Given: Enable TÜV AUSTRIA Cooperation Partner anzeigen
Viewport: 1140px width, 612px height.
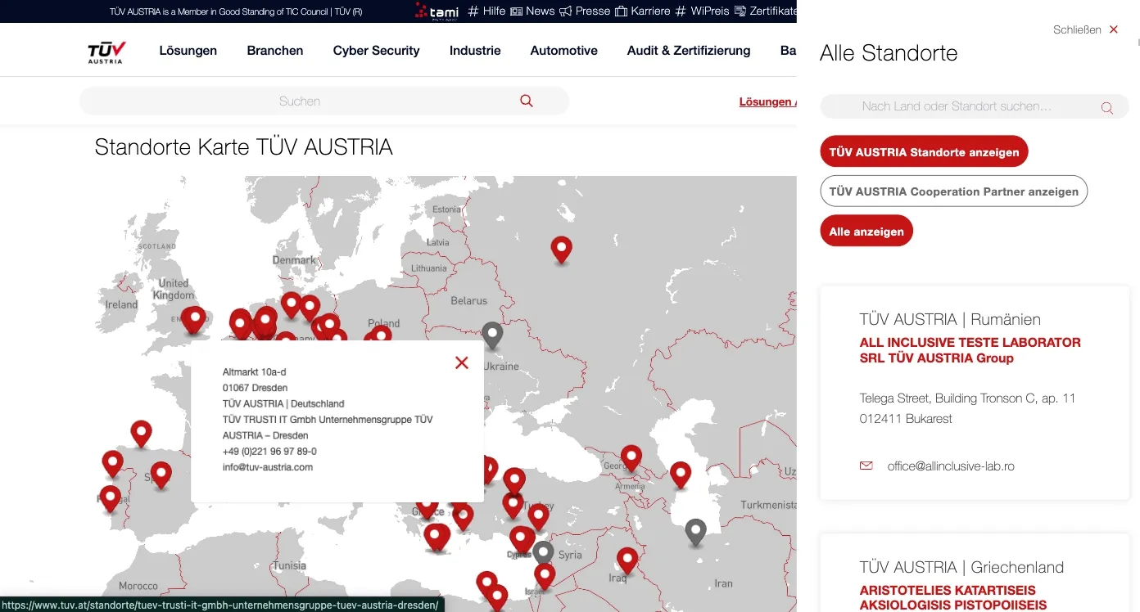Looking at the screenshot, I should [x=953, y=191].
